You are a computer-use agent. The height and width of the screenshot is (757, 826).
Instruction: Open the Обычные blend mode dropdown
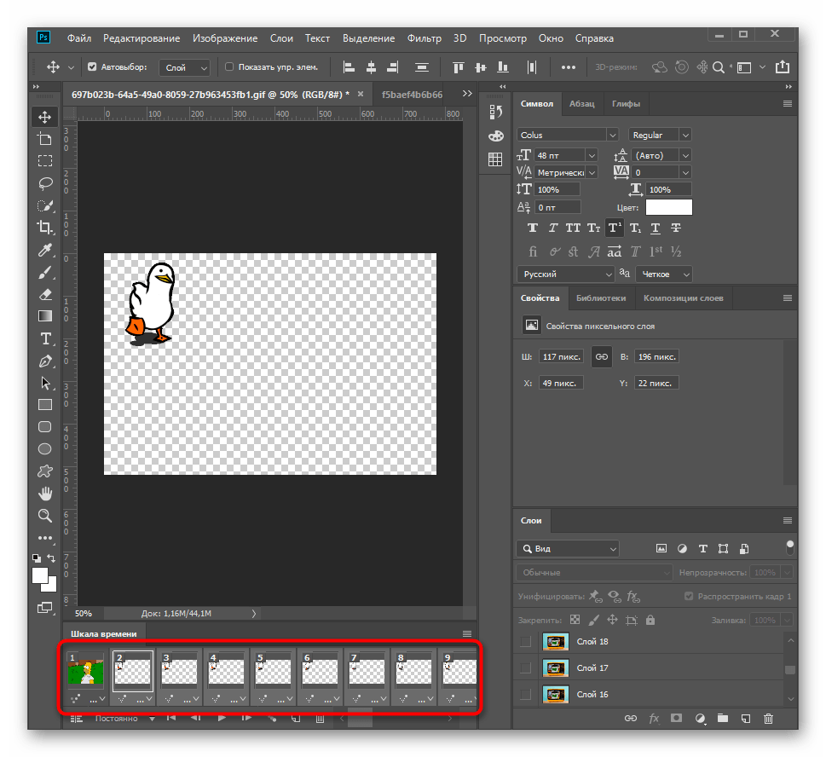tap(593, 573)
